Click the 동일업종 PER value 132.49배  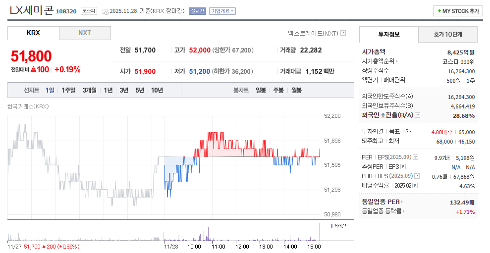tap(462, 202)
